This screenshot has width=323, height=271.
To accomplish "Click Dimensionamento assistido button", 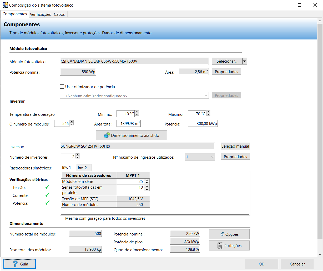I will click(x=131, y=135).
